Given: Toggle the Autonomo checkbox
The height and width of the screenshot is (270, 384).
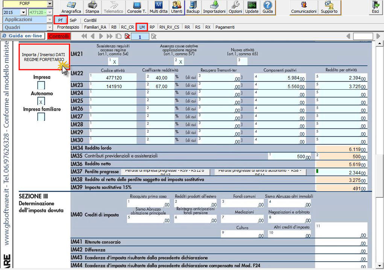Looking at the screenshot, I should click(x=41, y=101).
